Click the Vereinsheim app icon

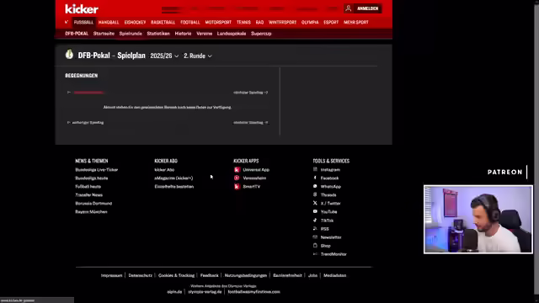pos(237,178)
